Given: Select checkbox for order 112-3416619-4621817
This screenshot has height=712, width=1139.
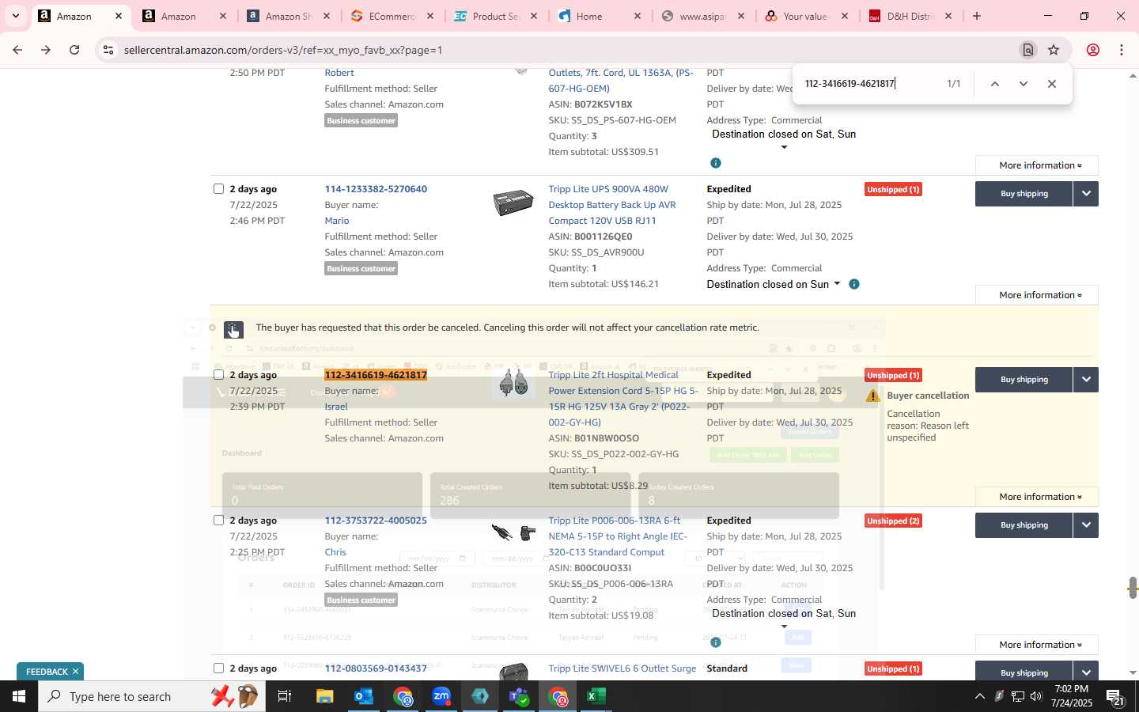Looking at the screenshot, I should (218, 374).
